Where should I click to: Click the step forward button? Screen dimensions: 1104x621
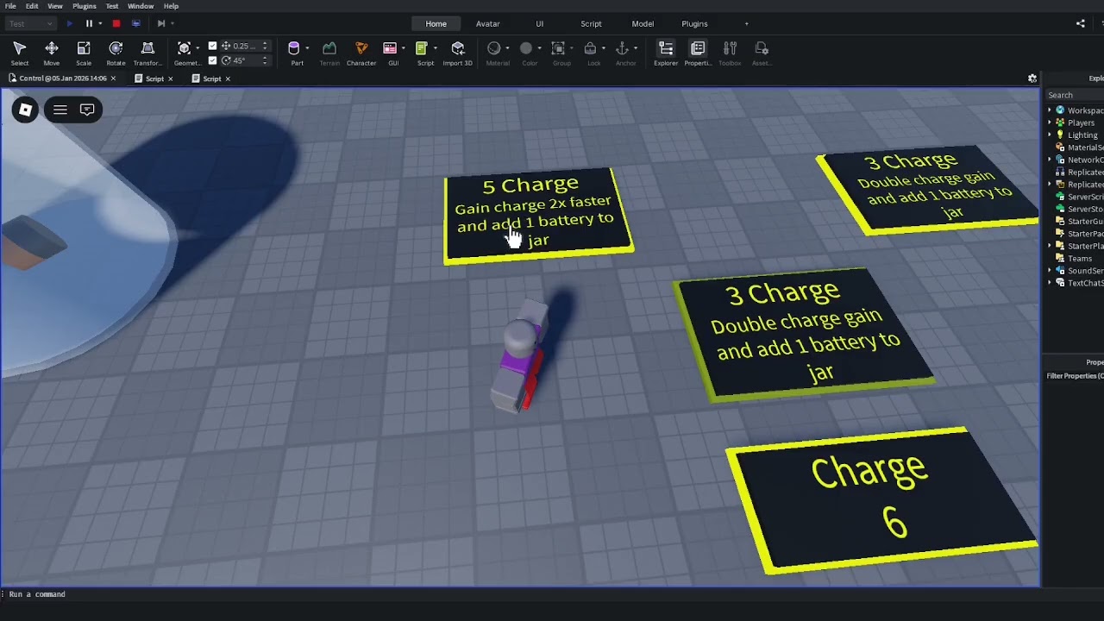[x=160, y=23]
